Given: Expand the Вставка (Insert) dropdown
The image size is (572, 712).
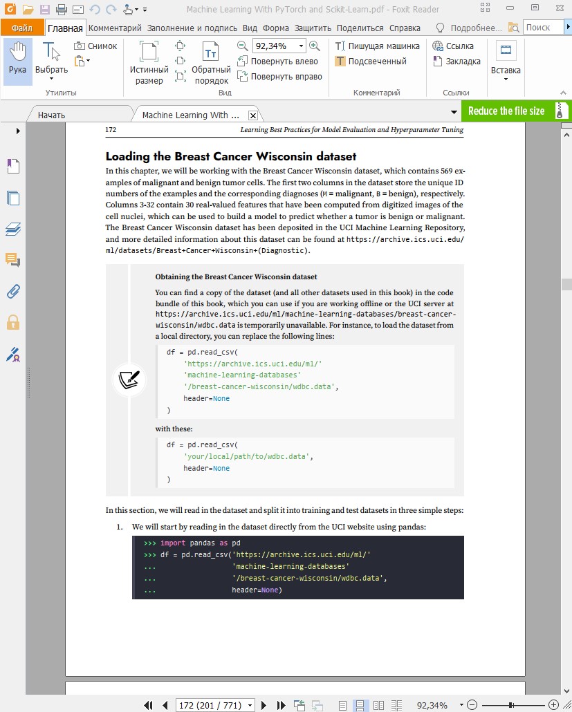Looking at the screenshot, I should pyautogui.click(x=506, y=79).
